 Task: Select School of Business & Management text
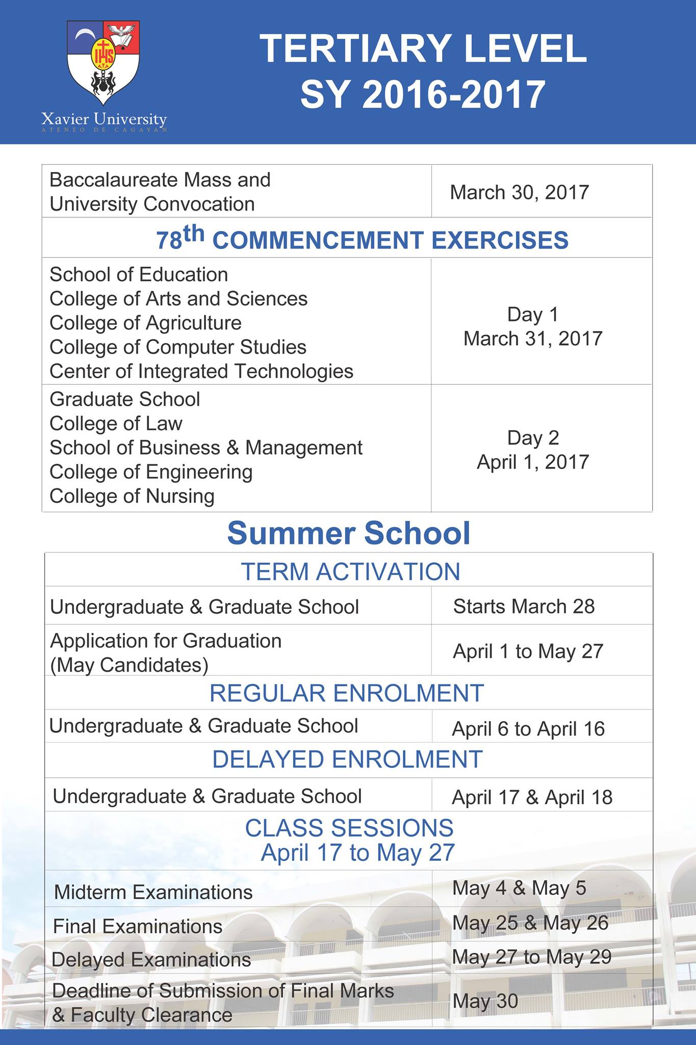click(x=206, y=447)
